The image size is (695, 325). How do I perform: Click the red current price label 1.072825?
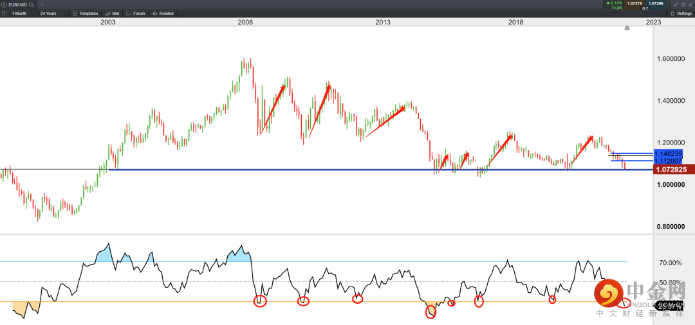click(670, 170)
